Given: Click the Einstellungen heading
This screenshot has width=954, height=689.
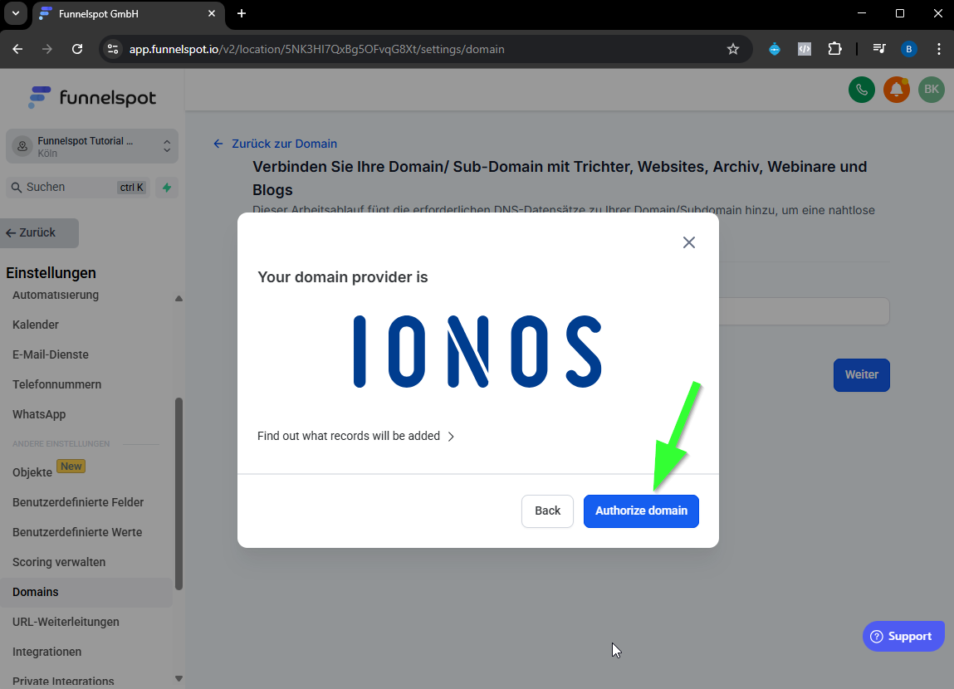Looking at the screenshot, I should pyautogui.click(x=51, y=273).
